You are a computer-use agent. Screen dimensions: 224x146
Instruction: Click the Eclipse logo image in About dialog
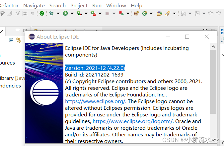[44, 93]
